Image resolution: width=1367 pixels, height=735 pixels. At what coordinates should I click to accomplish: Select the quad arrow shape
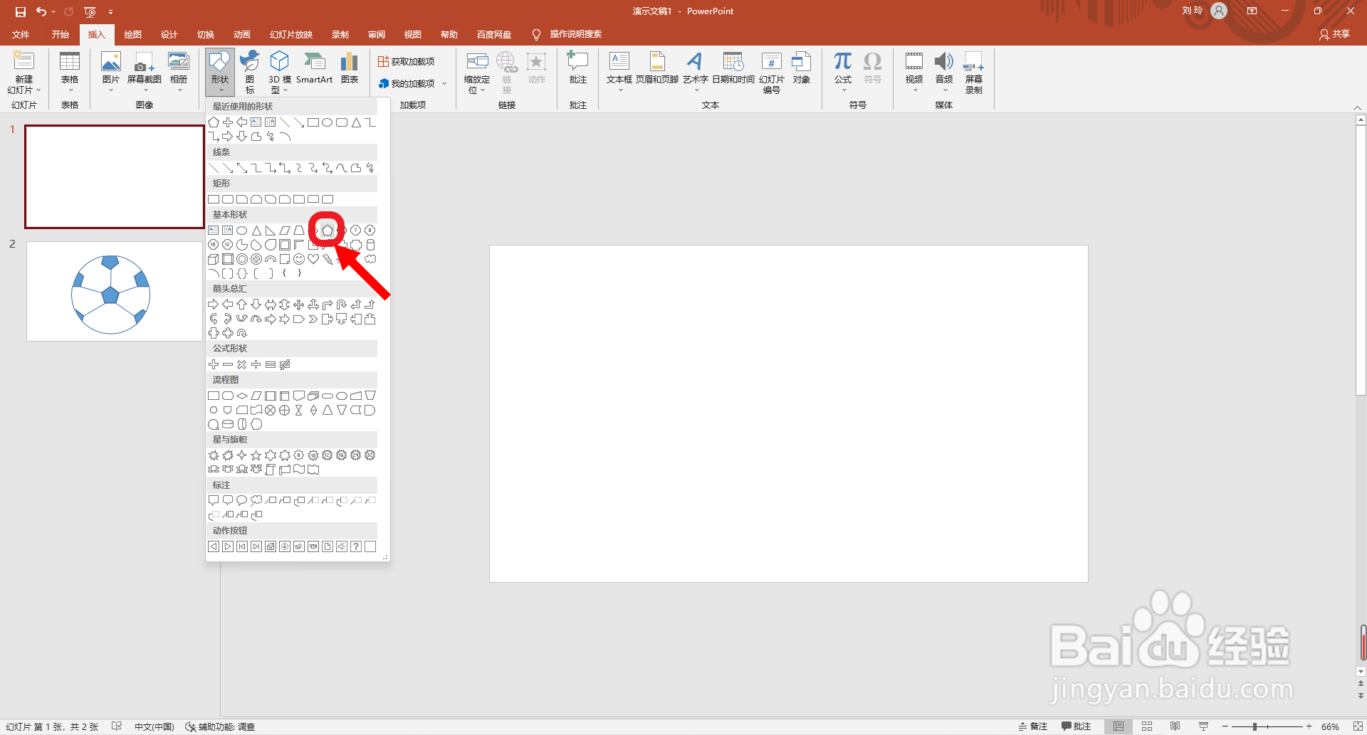point(299,305)
